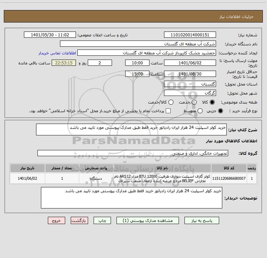Click validity hour 15:00 field
The width and height of the screenshot is (267, 258).
[137, 74]
